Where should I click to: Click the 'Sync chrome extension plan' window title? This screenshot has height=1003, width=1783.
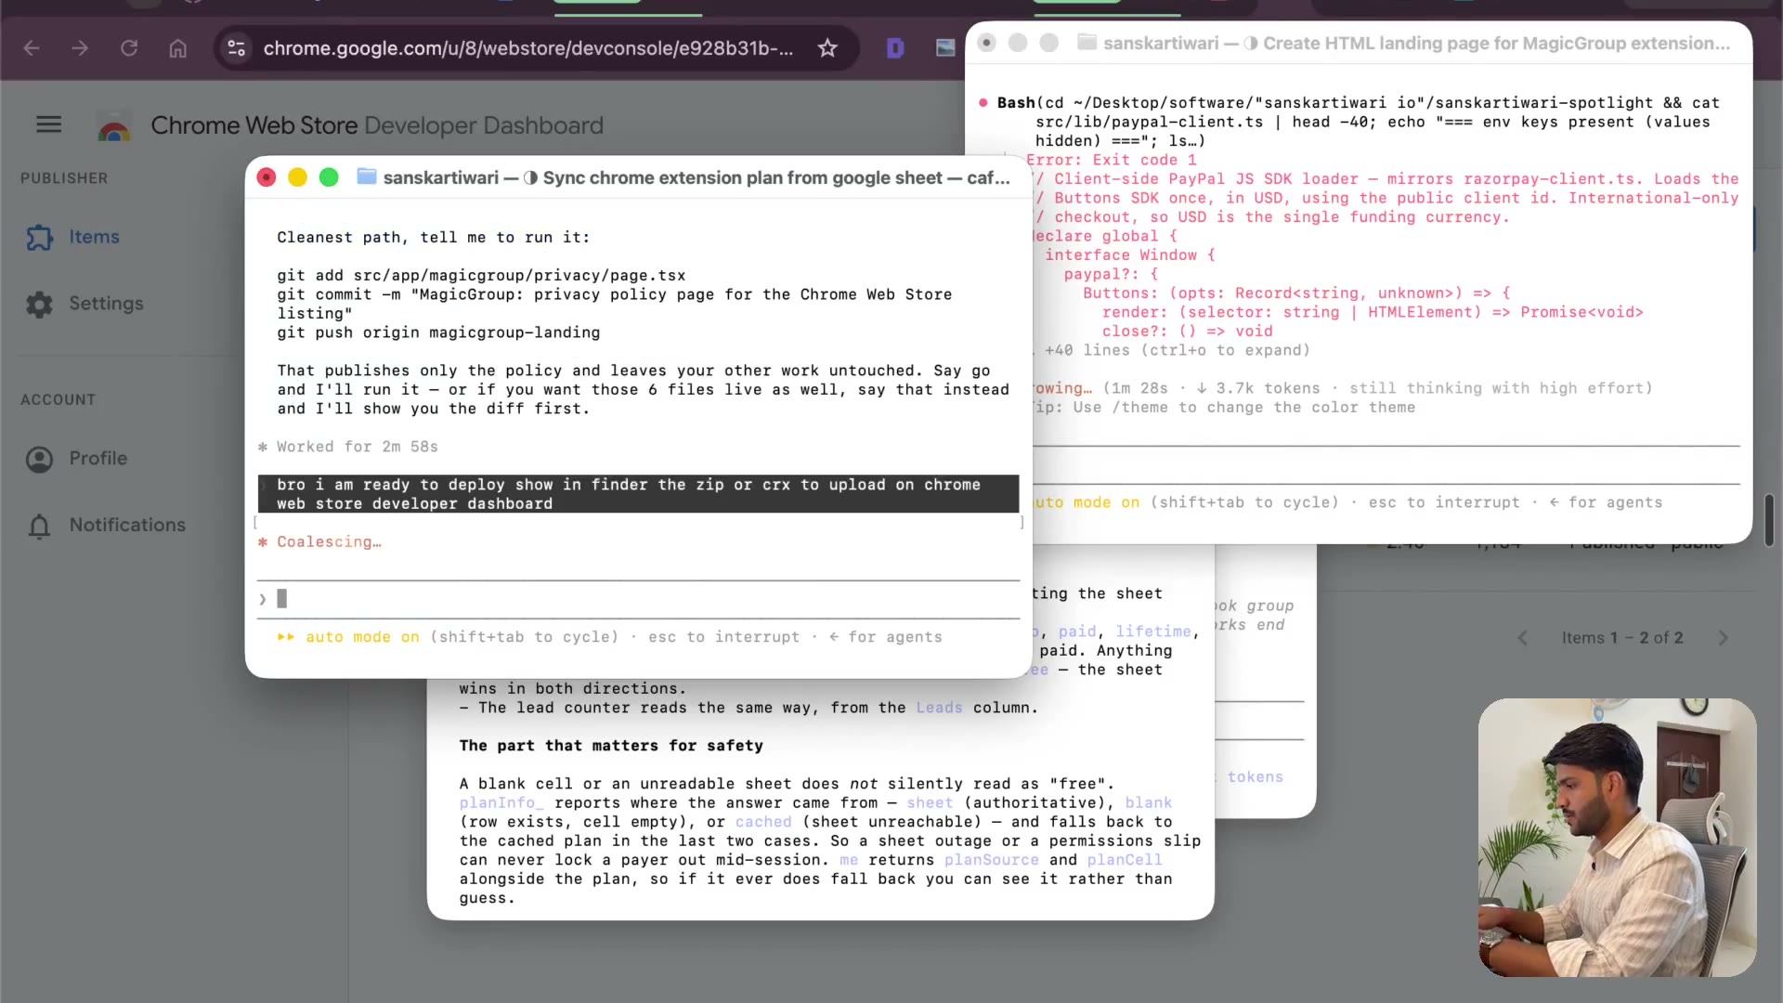776,177
